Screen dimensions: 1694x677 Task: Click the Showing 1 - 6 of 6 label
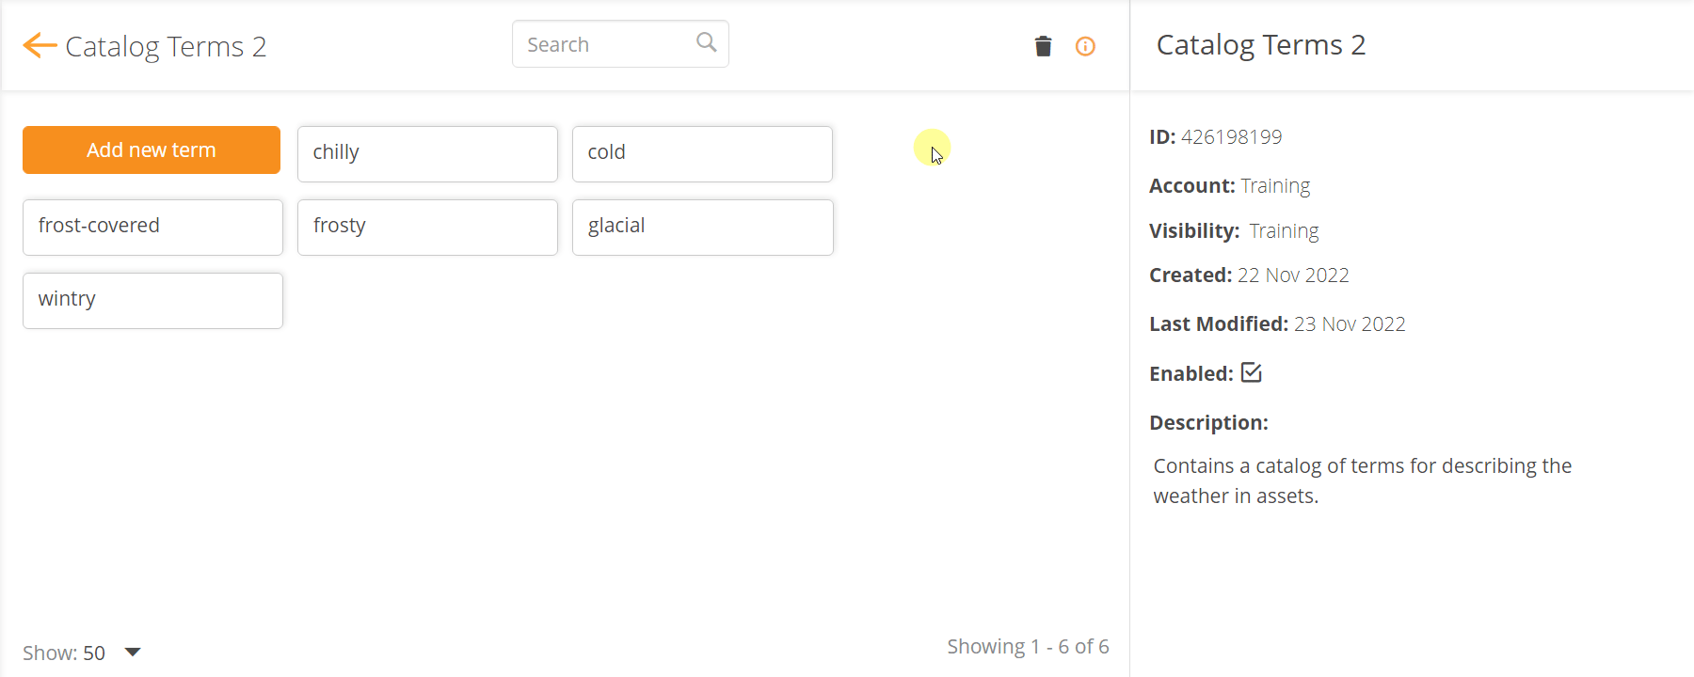coord(1028,647)
